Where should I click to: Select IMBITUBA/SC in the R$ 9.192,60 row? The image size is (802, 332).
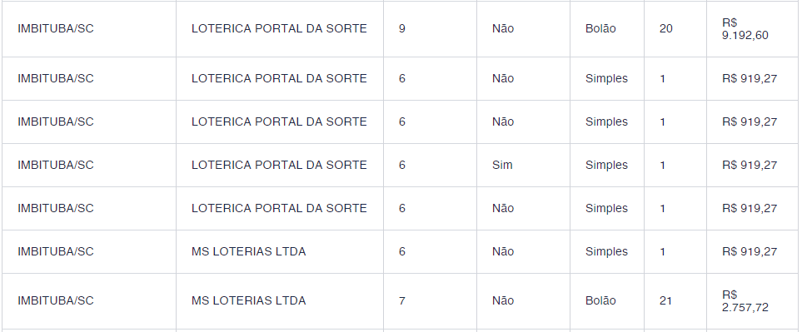coord(56,28)
